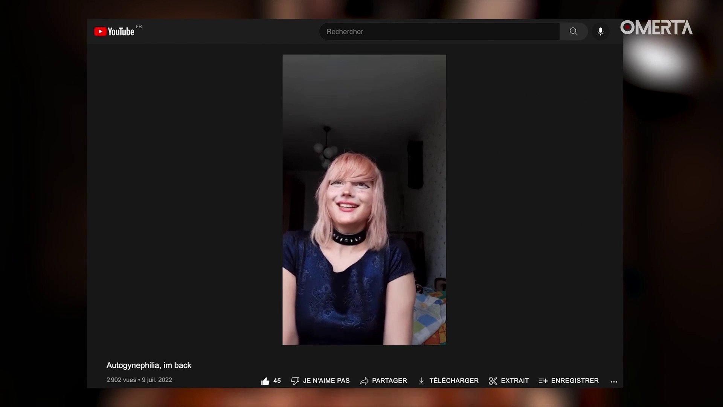Screen dimensions: 723x407
Task: Toggle the thumbs-up like icon
Action: tap(265, 381)
